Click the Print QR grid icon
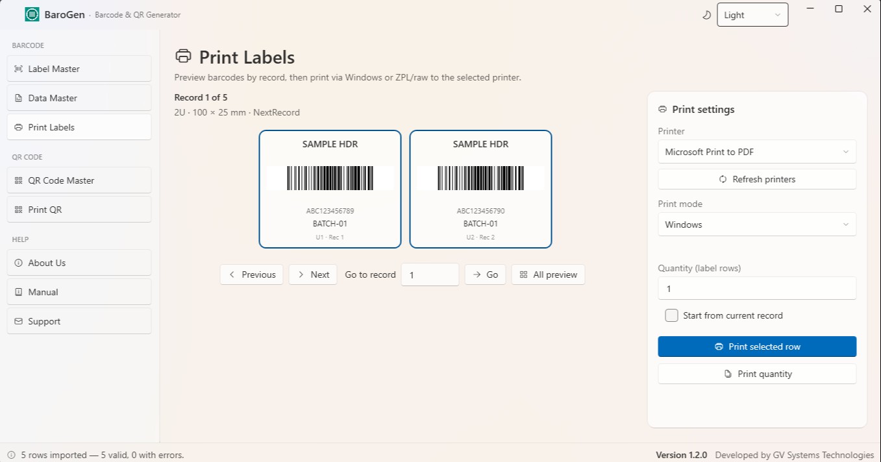Viewport: 881px width, 462px height. click(x=18, y=210)
